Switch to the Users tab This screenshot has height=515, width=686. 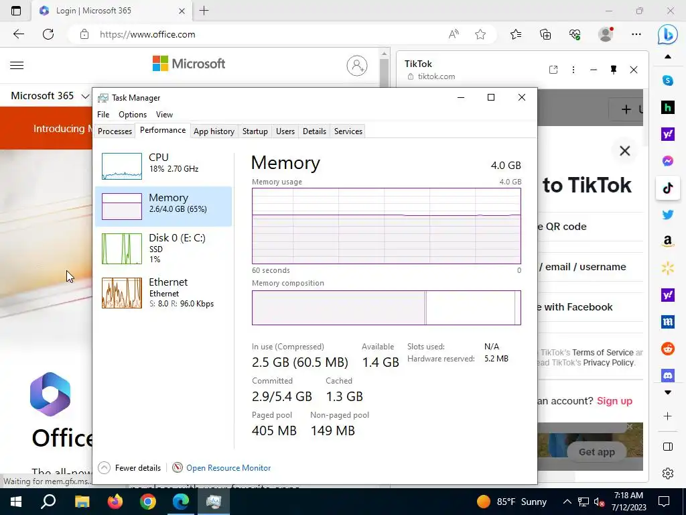[285, 131]
